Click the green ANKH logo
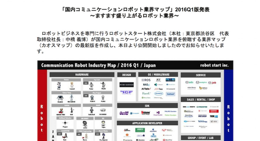 [x=140, y=130]
